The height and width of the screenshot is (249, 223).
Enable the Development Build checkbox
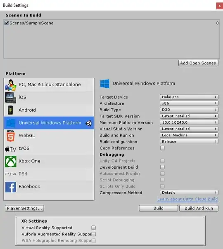[162, 167]
